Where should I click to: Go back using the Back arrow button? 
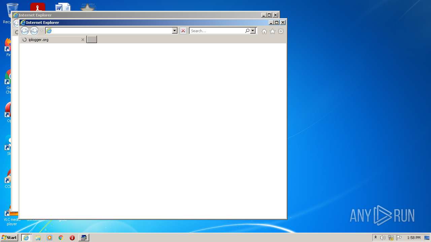click(x=25, y=31)
